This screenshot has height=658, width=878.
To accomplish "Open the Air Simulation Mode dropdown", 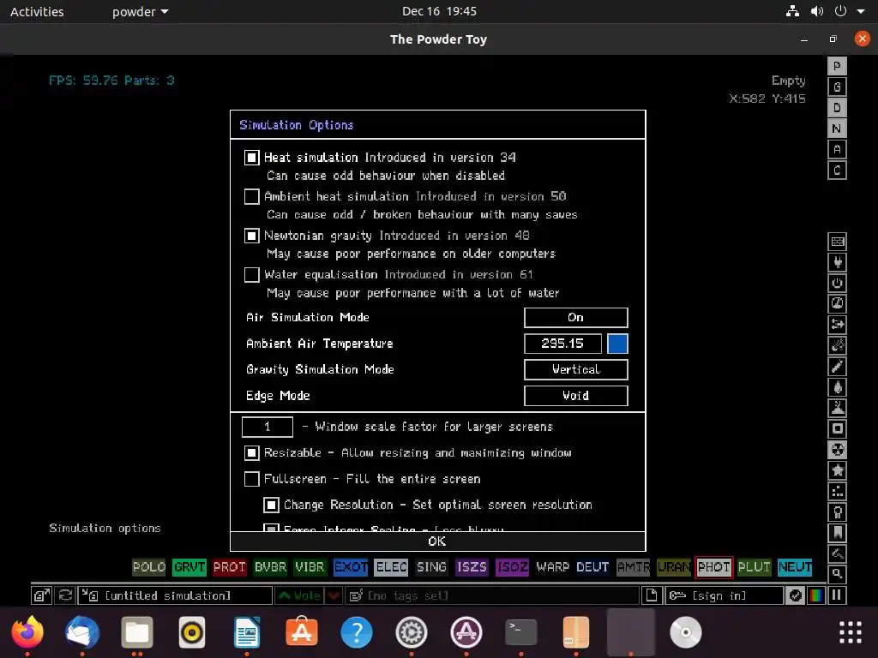I will (x=575, y=317).
